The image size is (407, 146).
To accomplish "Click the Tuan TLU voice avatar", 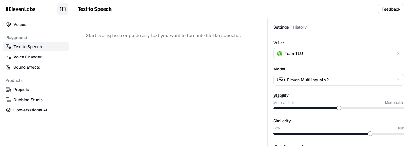I will pos(280,54).
